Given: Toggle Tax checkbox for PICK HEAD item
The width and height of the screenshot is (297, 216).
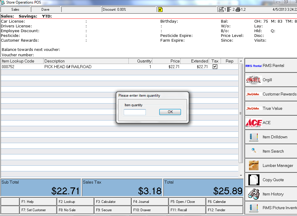Looking at the screenshot, I should click(215, 67).
